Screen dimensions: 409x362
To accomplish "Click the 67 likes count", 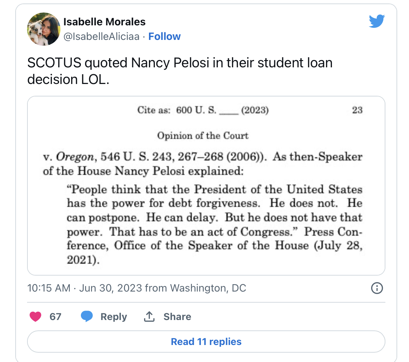I will pyautogui.click(x=55, y=317).
